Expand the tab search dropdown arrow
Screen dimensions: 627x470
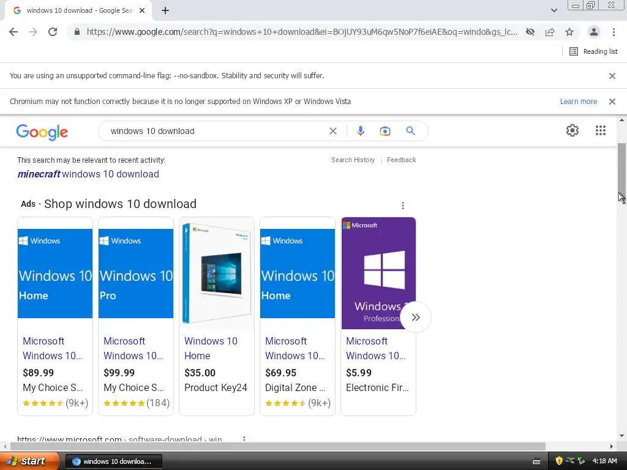tap(554, 11)
